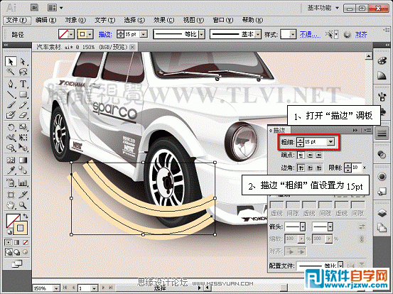The image size is (393, 294).
Task: Click the 描边 link in control bar
Action: (104, 34)
